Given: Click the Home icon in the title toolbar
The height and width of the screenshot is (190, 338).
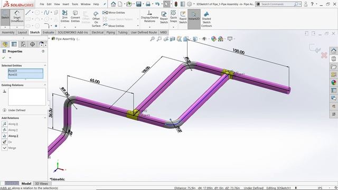Looking at the screenshot, I should pos(113,4).
